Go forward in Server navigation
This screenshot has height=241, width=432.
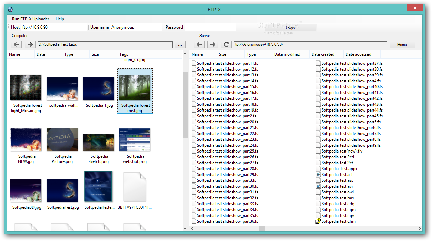213,44
